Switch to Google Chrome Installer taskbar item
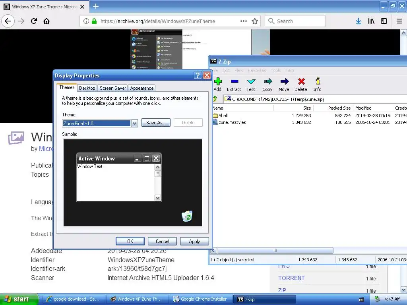 (x=201, y=299)
